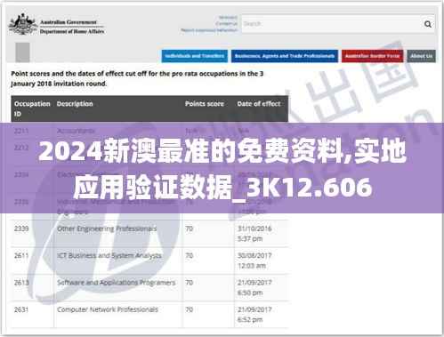
Task: Select ICT Business and System Analysts
Action: (x=109, y=255)
